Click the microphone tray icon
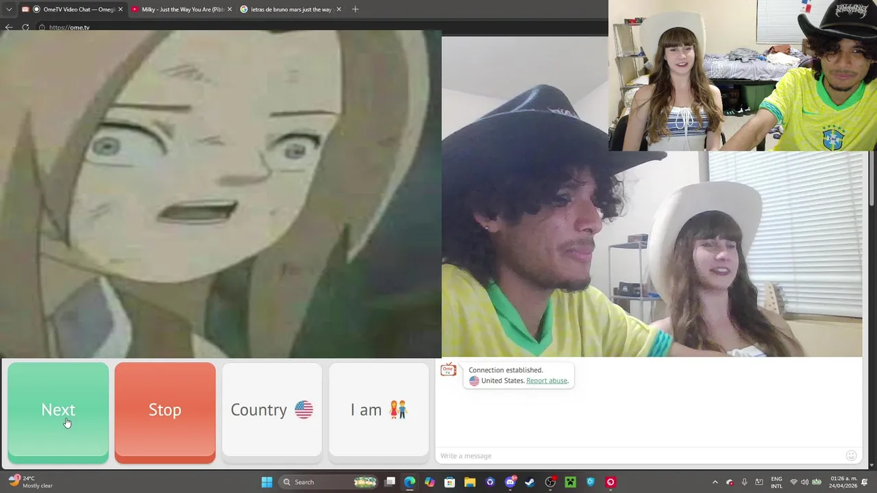This screenshot has width=877, height=493. [744, 482]
